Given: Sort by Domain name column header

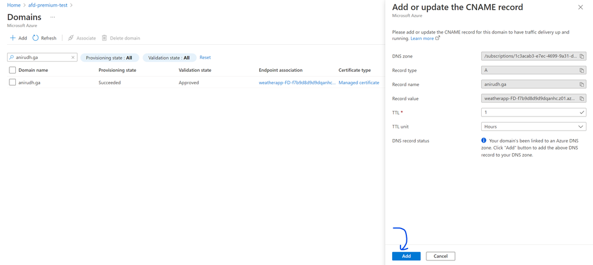Looking at the screenshot, I should coord(34,70).
